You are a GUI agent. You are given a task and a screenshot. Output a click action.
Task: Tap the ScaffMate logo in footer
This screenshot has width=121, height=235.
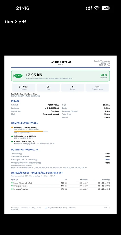46,208
